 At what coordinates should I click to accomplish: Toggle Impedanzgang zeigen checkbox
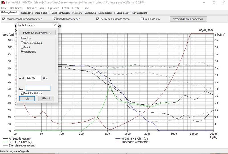point(55,19)
